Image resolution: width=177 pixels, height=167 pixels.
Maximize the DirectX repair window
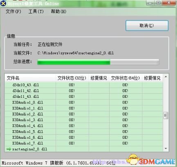(x=158, y=3)
